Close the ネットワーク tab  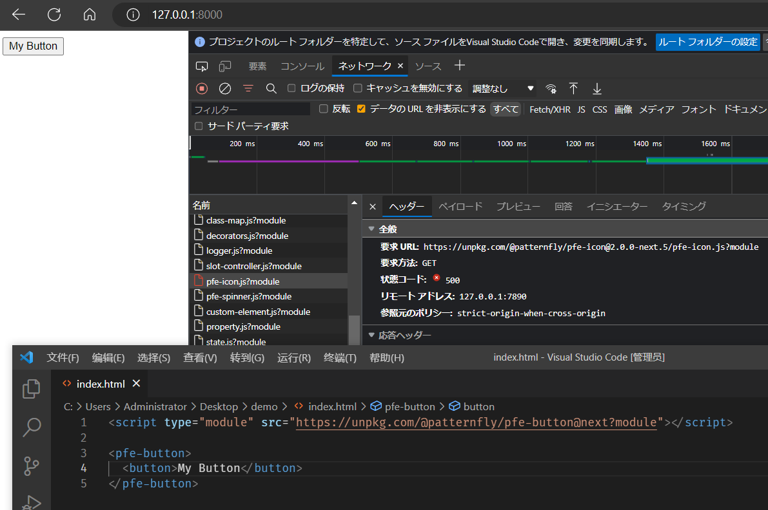400,66
